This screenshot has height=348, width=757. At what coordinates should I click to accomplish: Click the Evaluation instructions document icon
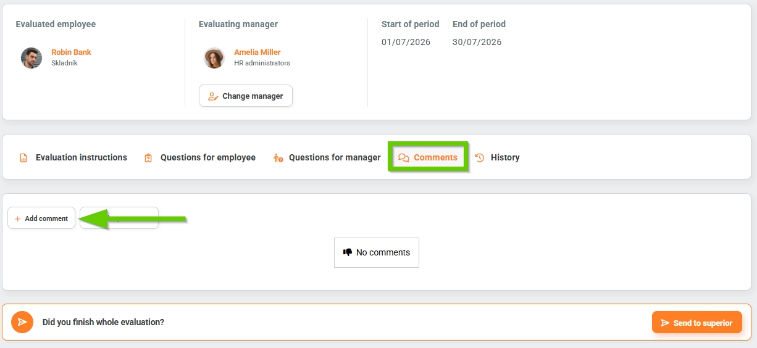(x=23, y=158)
